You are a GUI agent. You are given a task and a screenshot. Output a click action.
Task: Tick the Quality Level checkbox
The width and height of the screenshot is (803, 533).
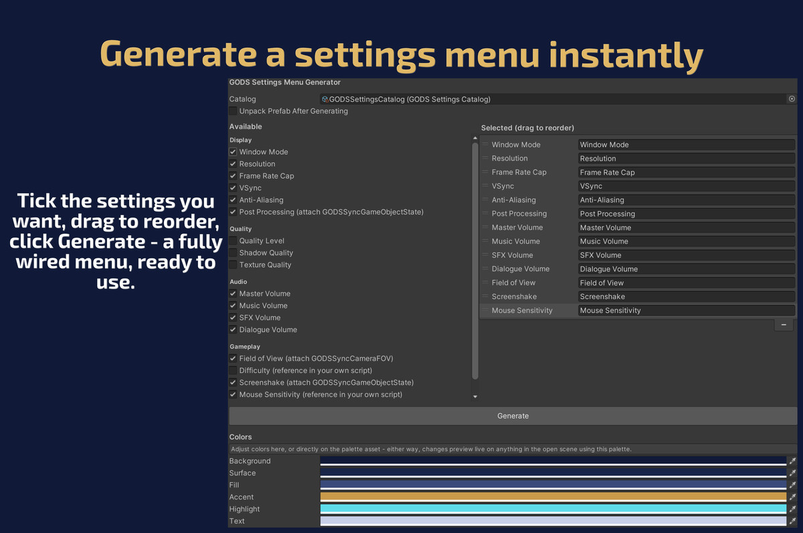[x=233, y=241]
